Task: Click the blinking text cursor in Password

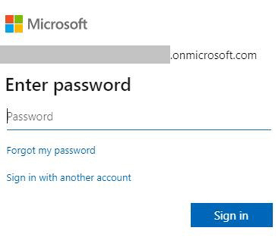Action: point(7,116)
